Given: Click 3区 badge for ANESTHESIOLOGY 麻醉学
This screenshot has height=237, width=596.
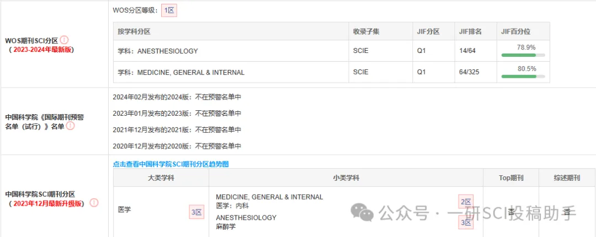Looking at the screenshot, I should 466,223.
